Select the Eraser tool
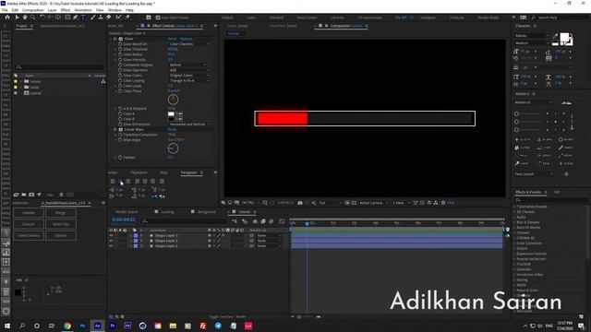The width and height of the screenshot is (591, 332). click(x=109, y=18)
